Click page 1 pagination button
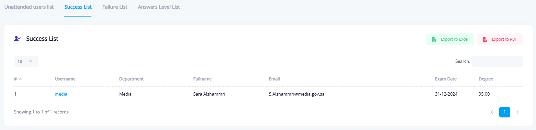The width and height of the screenshot is (536, 130). point(505,112)
